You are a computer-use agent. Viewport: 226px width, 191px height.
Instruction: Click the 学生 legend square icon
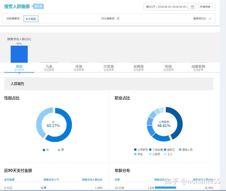(x=135, y=154)
